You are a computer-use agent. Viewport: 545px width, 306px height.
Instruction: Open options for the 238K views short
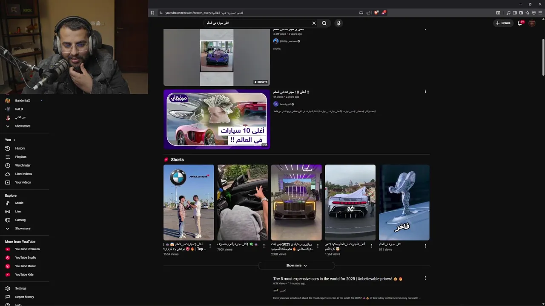click(x=318, y=246)
